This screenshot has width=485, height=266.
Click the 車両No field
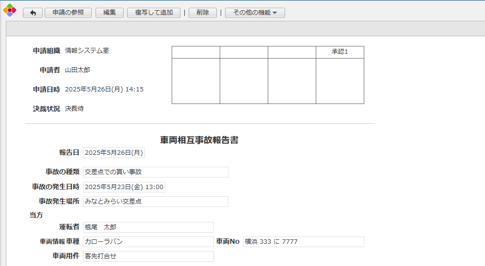(303, 242)
